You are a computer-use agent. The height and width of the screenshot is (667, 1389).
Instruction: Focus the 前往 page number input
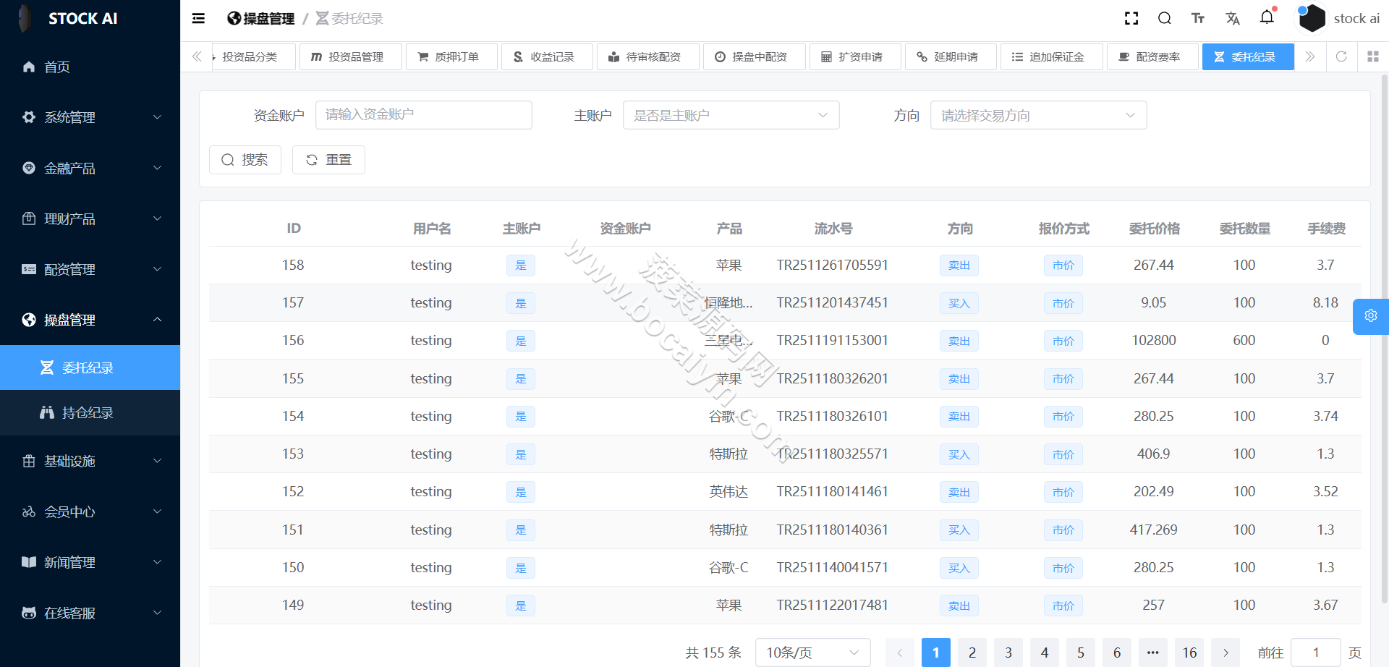point(1316,653)
